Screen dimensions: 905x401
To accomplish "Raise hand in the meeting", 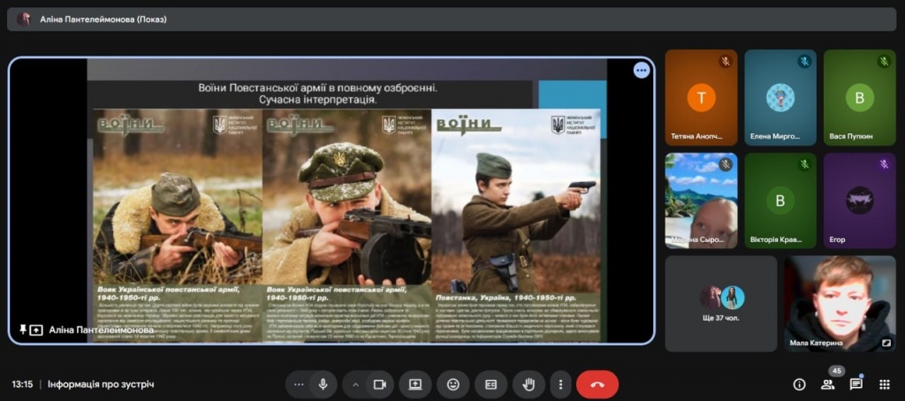I will [529, 384].
